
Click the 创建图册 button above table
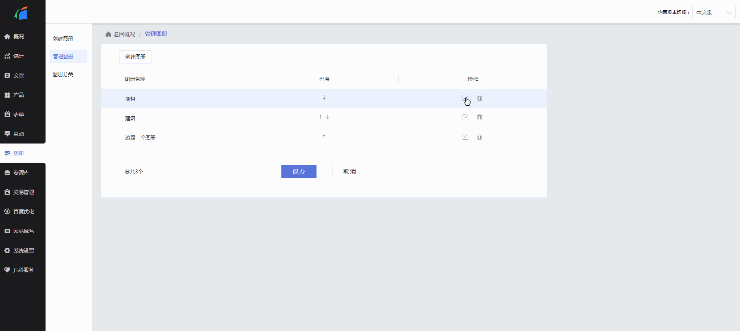coord(135,57)
